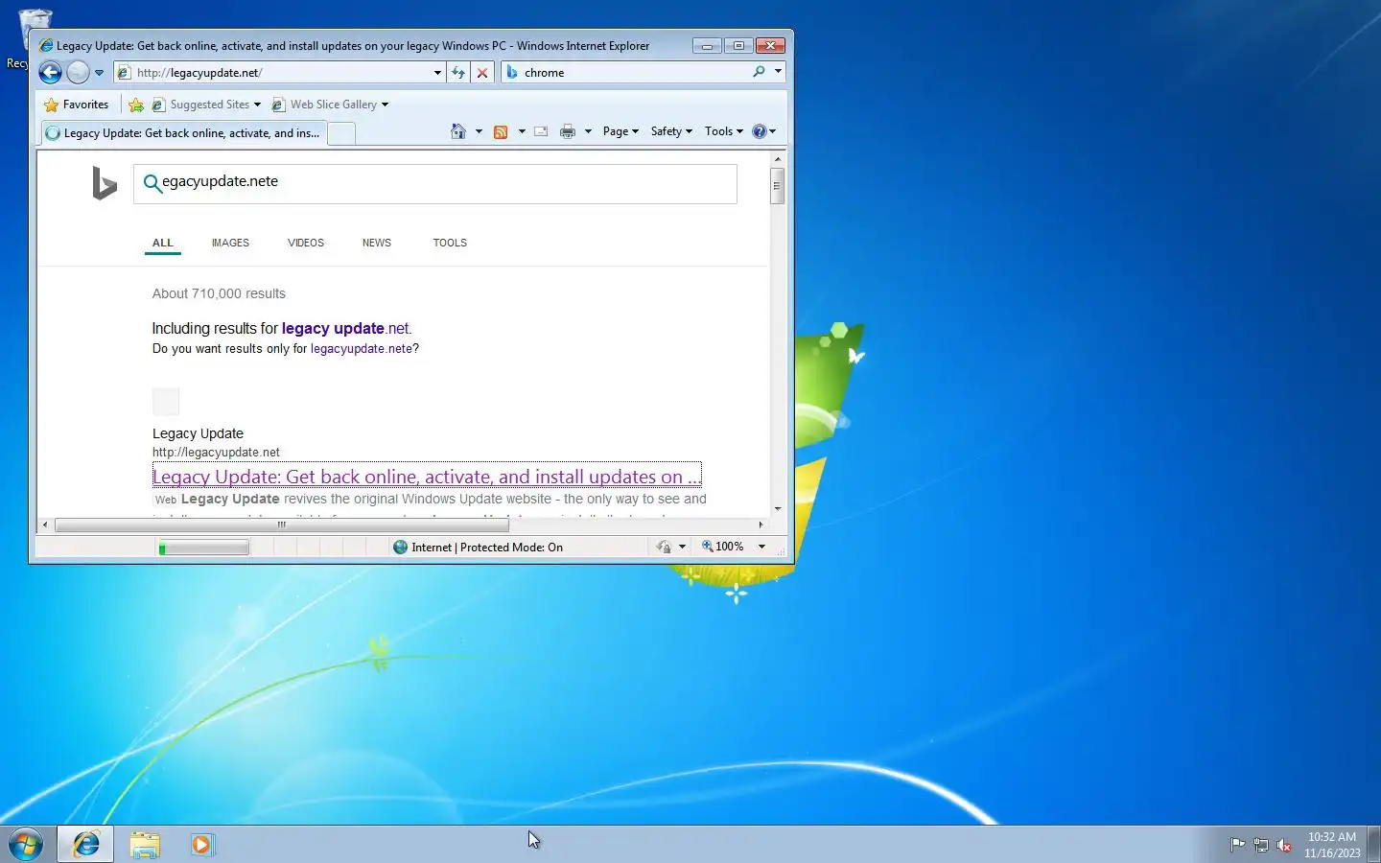Image resolution: width=1381 pixels, height=863 pixels.
Task: Open a new blank tab
Action: click(x=341, y=134)
